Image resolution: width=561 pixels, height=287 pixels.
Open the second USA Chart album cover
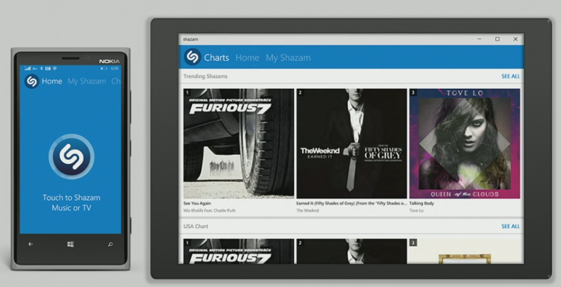point(352,251)
